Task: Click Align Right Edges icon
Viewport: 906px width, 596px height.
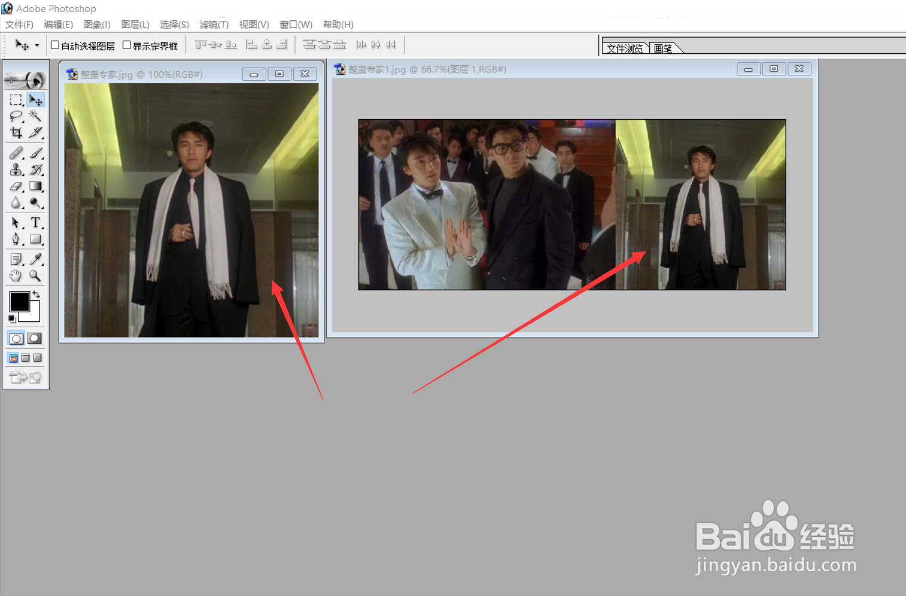Action: pyautogui.click(x=282, y=45)
